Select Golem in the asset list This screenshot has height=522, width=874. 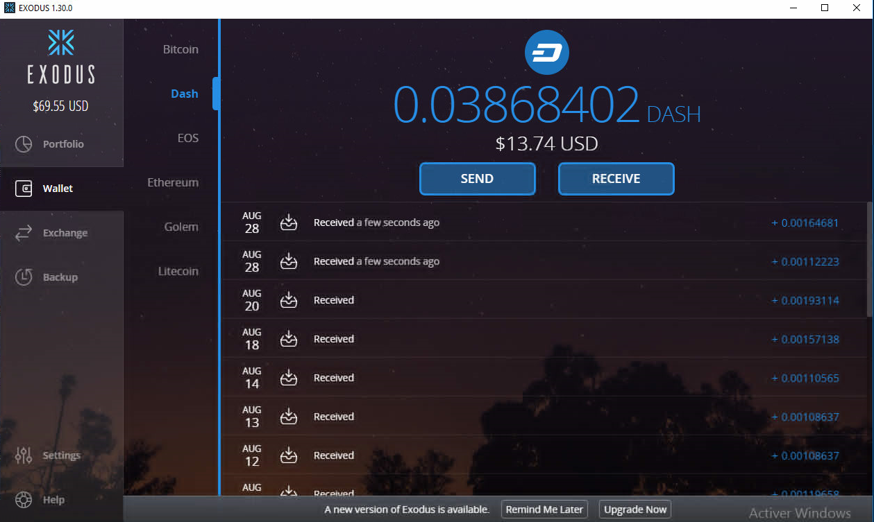tap(181, 227)
